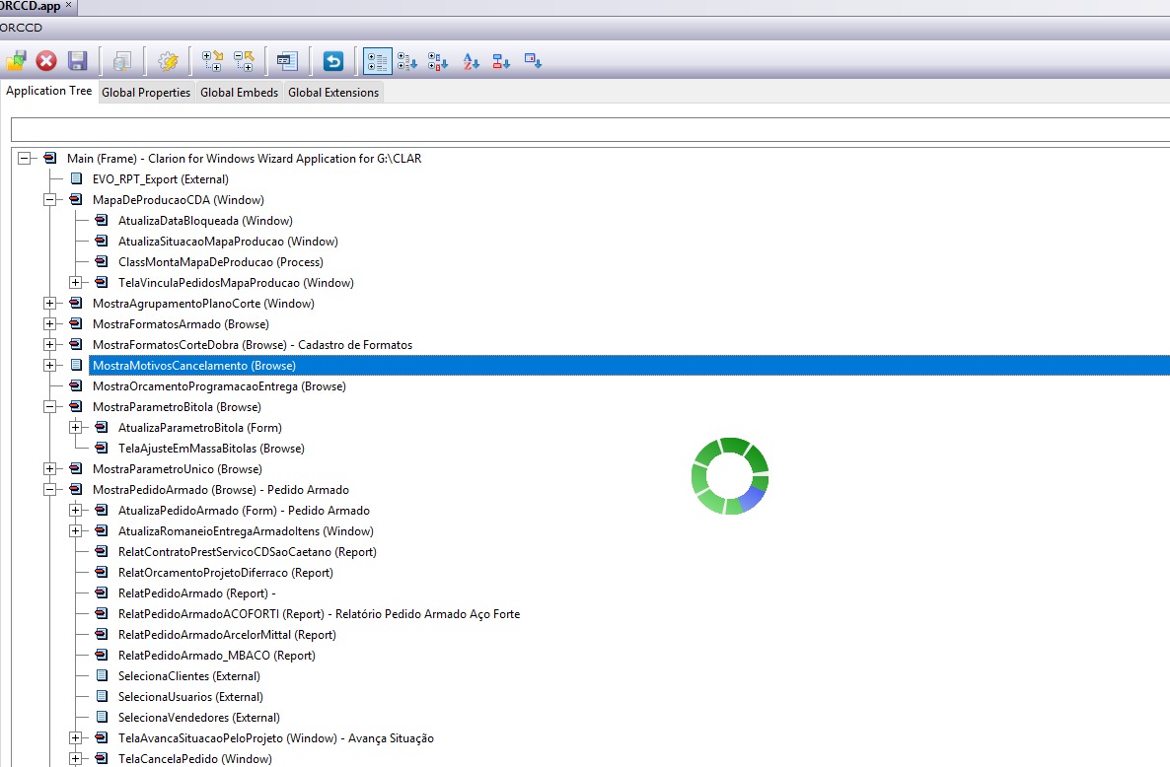Select SelecionaClientes (External) procedure

[188, 676]
